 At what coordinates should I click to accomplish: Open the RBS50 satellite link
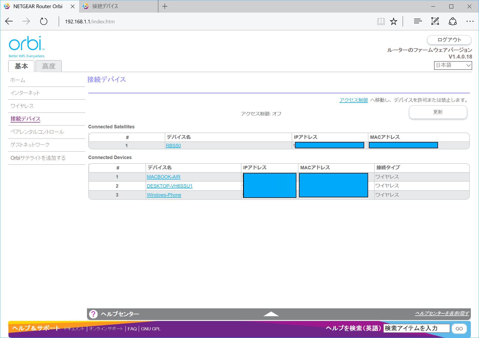(173, 146)
